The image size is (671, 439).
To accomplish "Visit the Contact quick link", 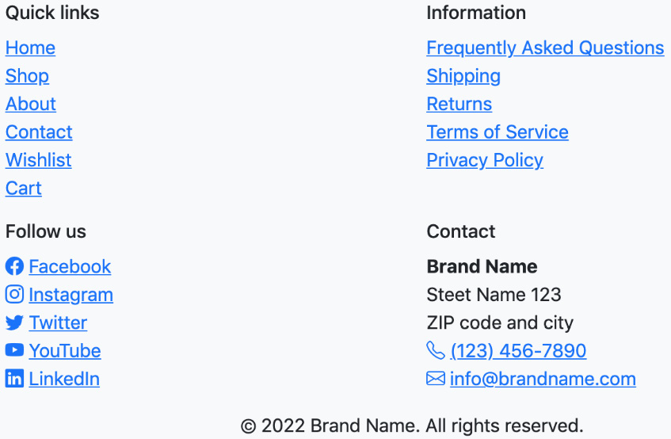I will [39, 132].
